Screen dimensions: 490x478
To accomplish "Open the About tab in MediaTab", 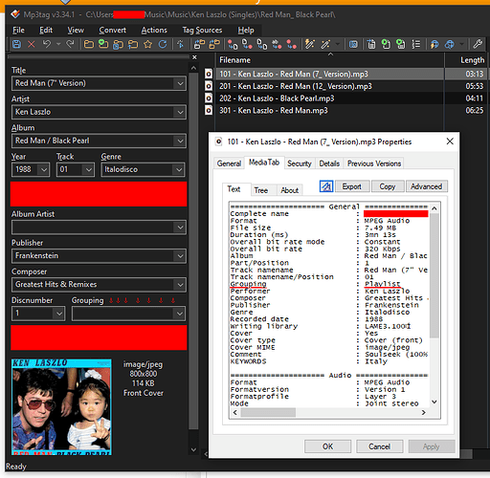I will (x=289, y=190).
